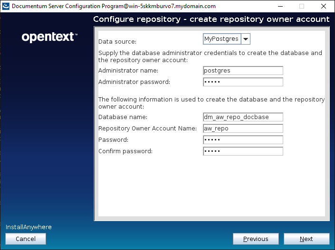This screenshot has height=250, width=335.
Task: Click the Documentum app icon in title bar
Action: (6, 6)
